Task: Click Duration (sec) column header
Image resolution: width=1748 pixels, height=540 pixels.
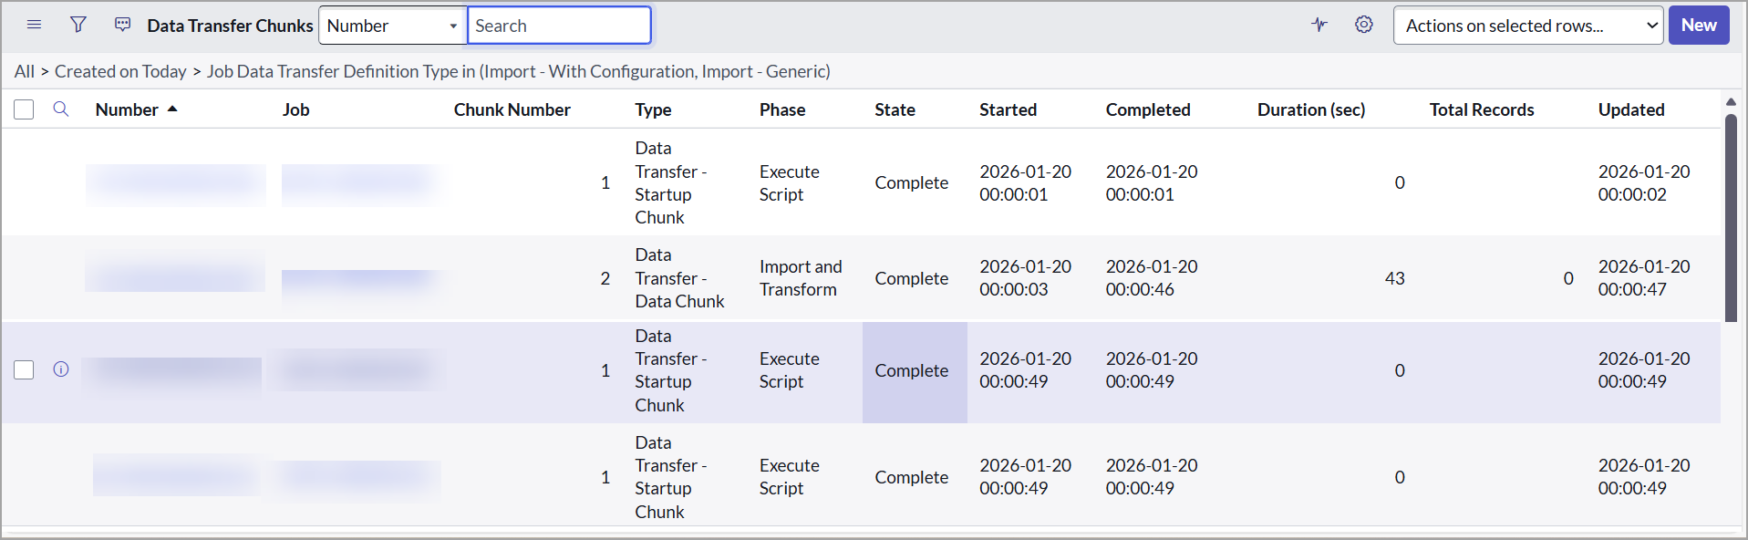Action: pos(1311,109)
